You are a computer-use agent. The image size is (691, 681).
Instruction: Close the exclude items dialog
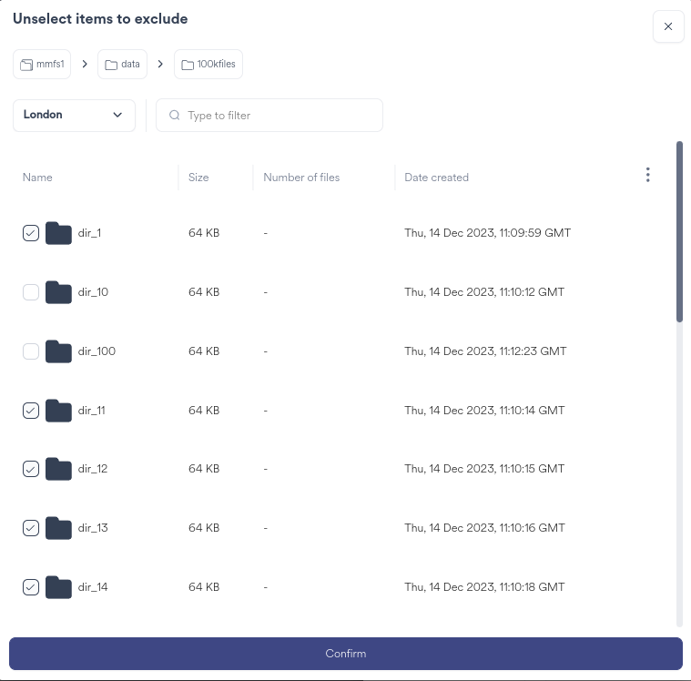(x=668, y=26)
